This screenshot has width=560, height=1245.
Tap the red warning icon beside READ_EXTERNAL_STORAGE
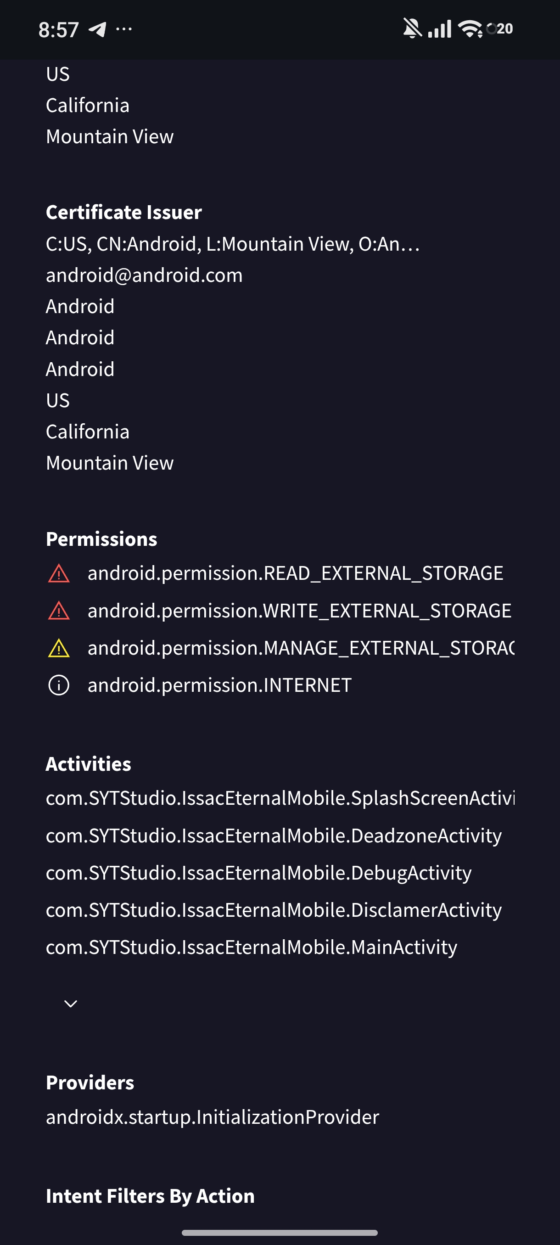(x=59, y=574)
